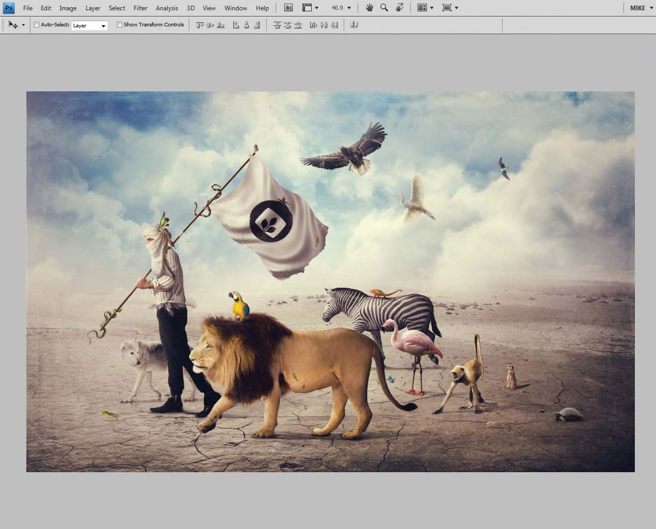Open the Help menu
The width and height of the screenshot is (656, 529).
(262, 8)
